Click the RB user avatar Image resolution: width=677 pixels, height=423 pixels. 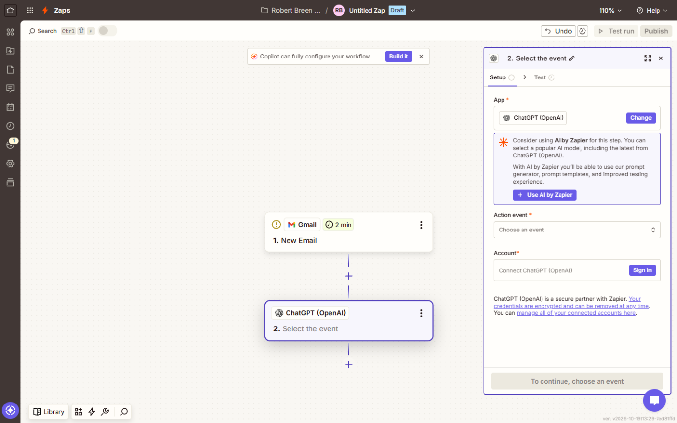pos(339,10)
